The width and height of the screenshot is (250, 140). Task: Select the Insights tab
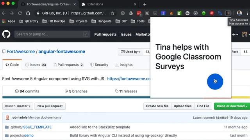124,65
